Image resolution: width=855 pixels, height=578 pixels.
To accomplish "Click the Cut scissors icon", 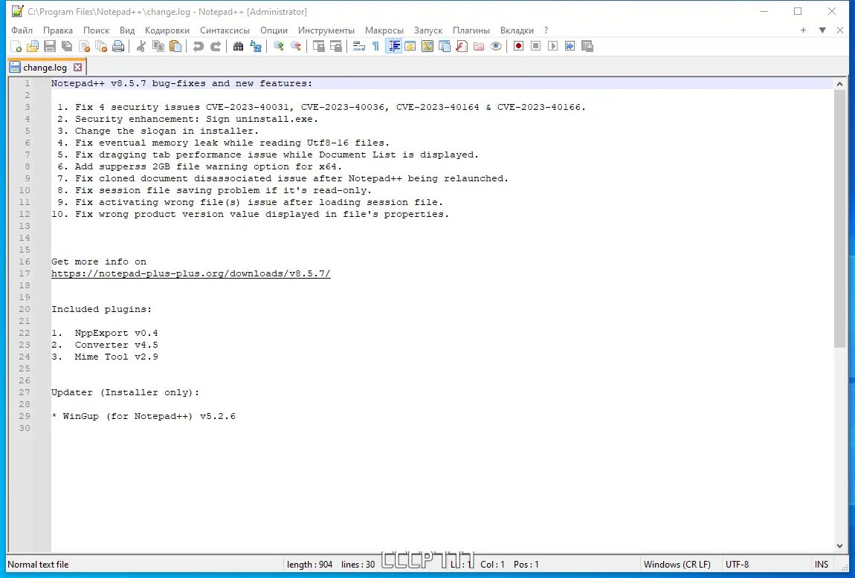I will (141, 46).
